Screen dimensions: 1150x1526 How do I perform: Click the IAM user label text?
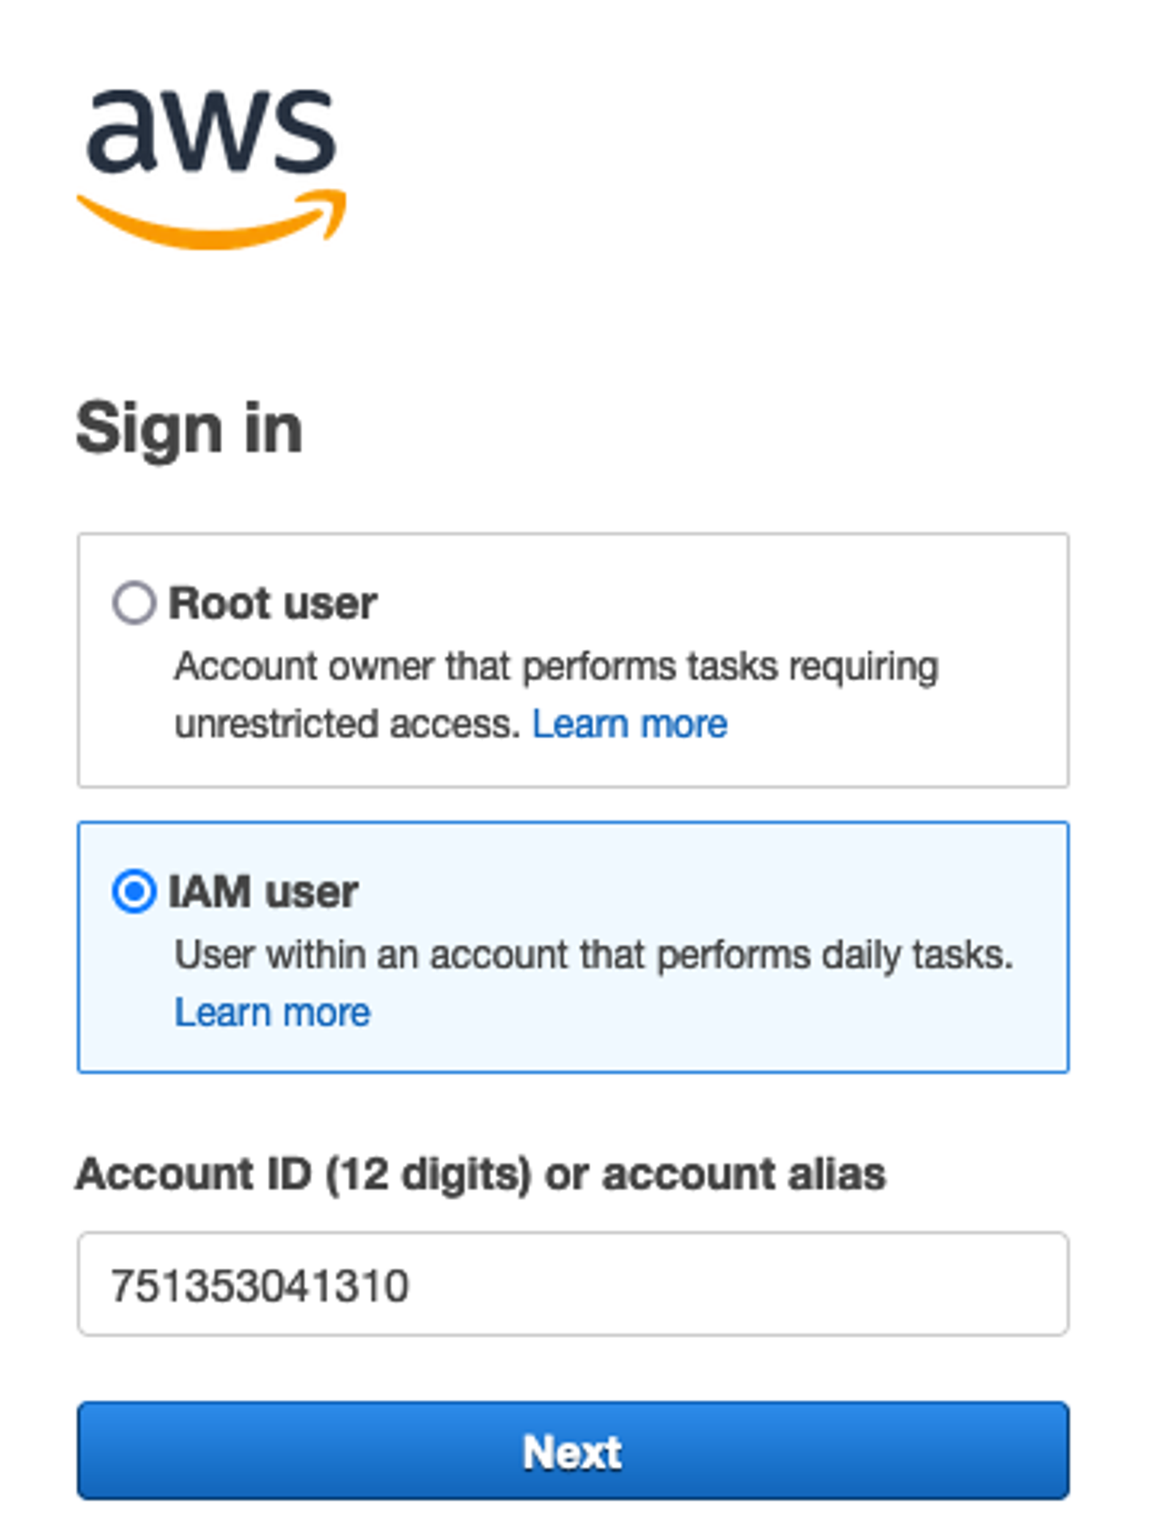pos(264,893)
